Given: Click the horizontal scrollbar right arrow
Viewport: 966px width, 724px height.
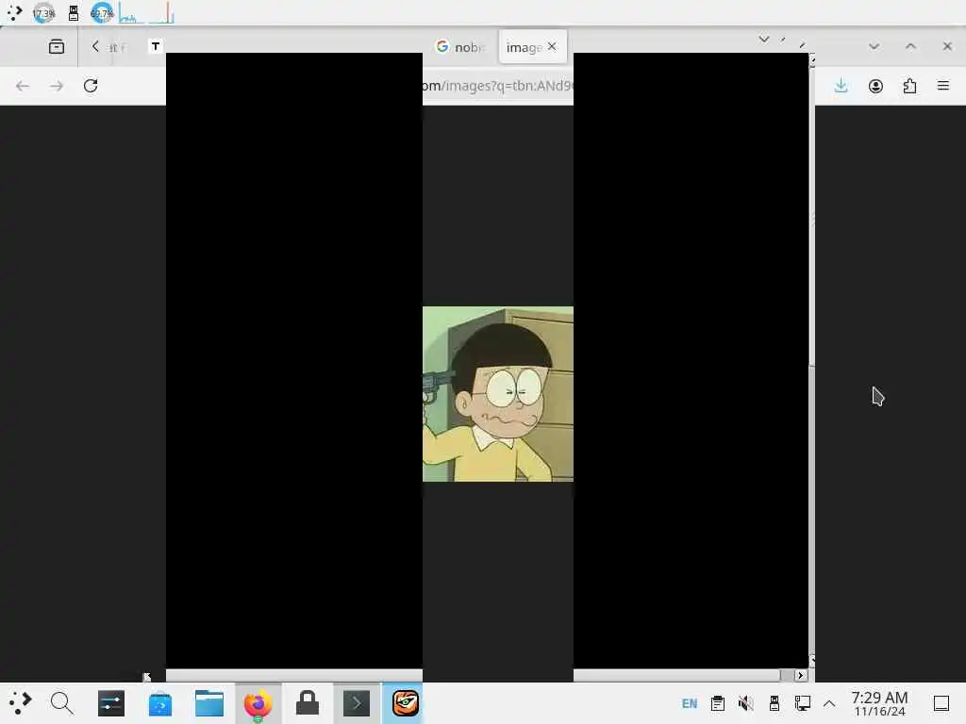Looking at the screenshot, I should 800,675.
